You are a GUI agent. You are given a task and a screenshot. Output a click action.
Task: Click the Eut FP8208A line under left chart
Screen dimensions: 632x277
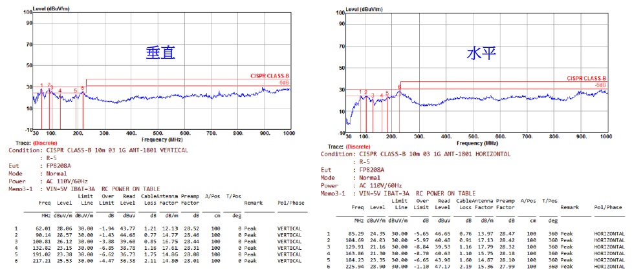click(x=42, y=165)
